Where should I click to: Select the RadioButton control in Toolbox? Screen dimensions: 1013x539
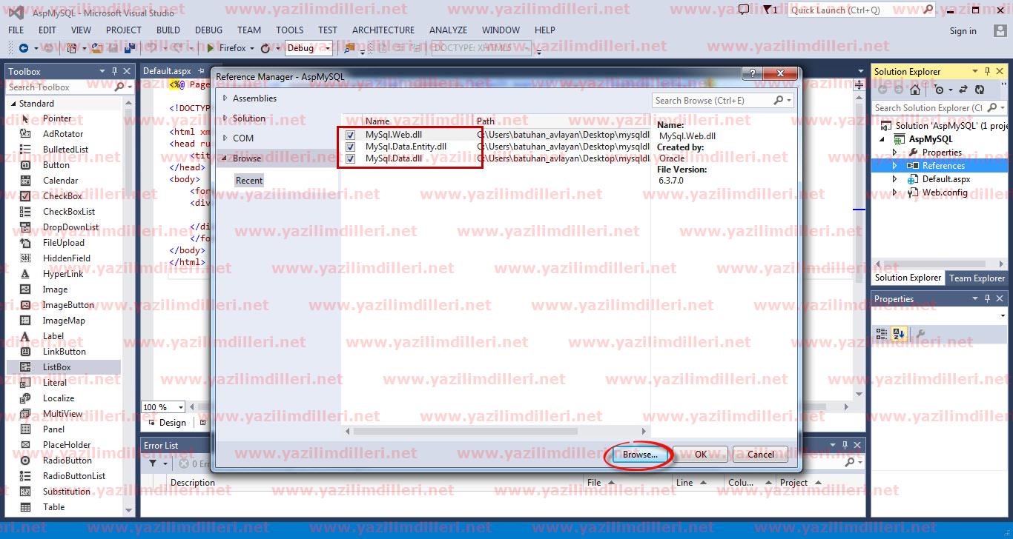pos(67,461)
